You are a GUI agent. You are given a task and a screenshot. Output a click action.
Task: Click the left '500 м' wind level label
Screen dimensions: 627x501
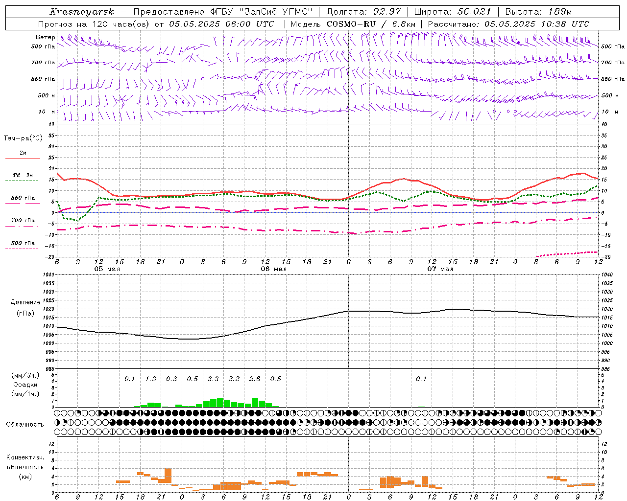[x=47, y=95]
